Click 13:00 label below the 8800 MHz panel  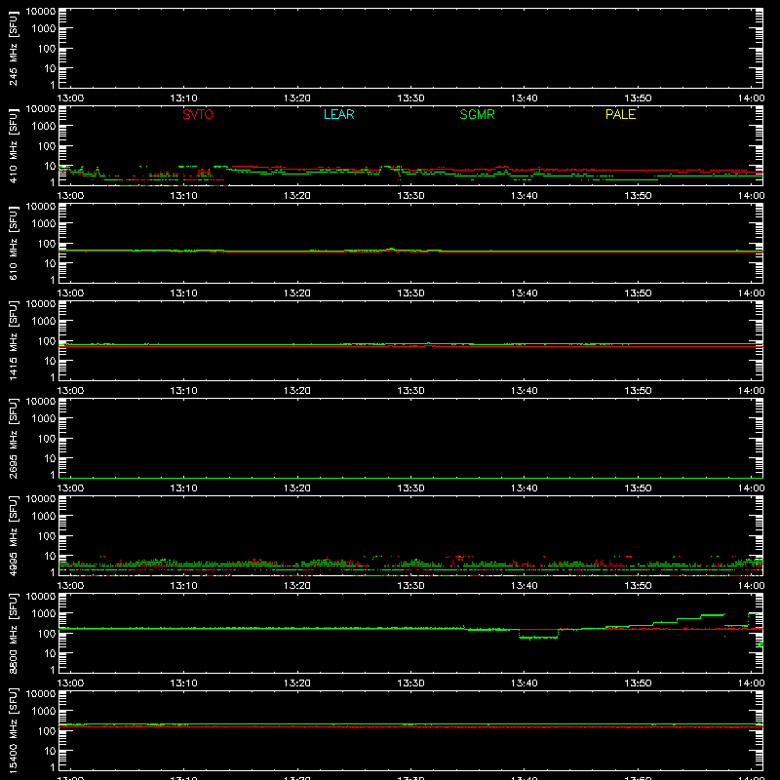click(70, 683)
